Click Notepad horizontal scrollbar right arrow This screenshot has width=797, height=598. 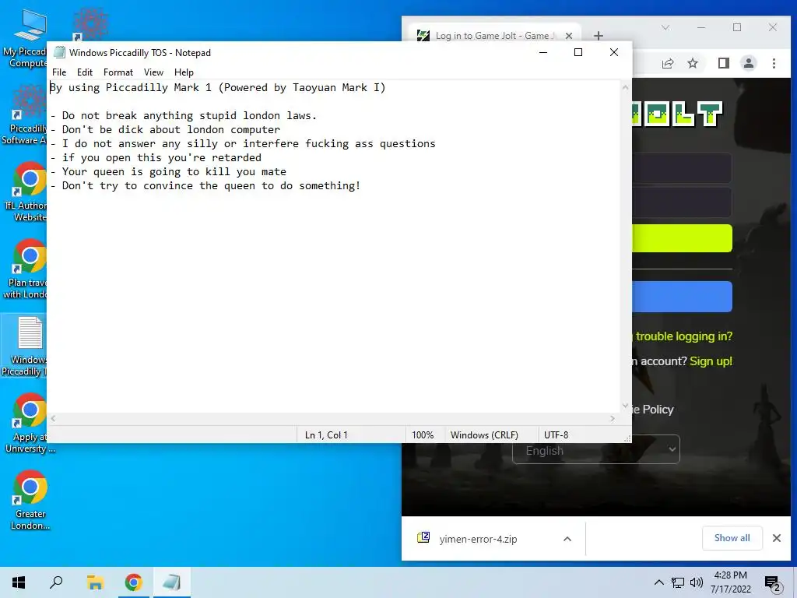click(x=613, y=418)
